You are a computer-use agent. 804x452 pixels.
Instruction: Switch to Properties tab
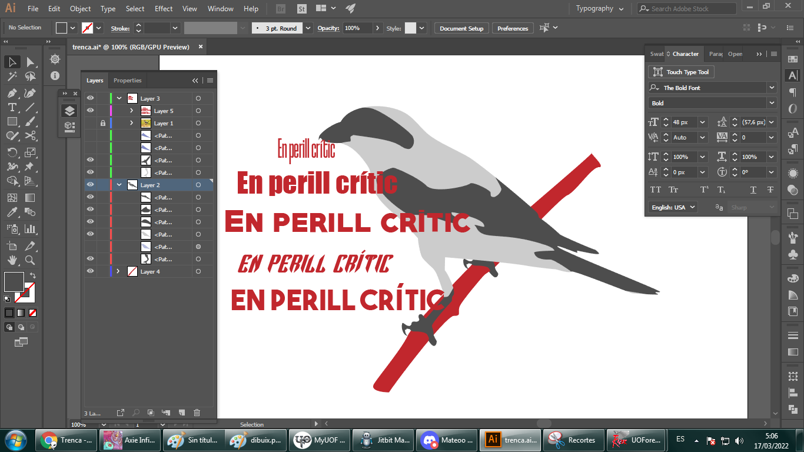pos(128,80)
